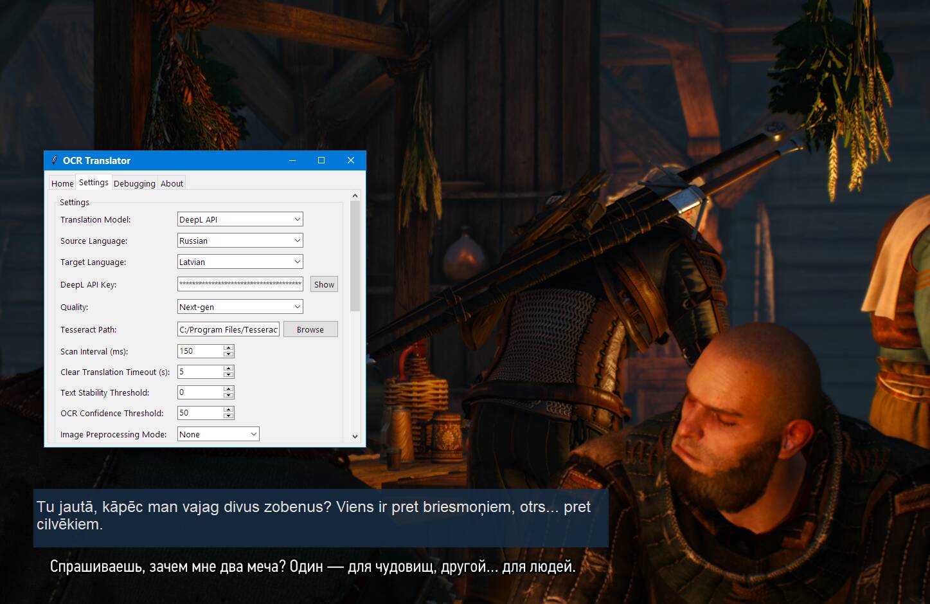Decrease Scan Interval with down arrow
This screenshot has height=604, width=930.
(228, 354)
